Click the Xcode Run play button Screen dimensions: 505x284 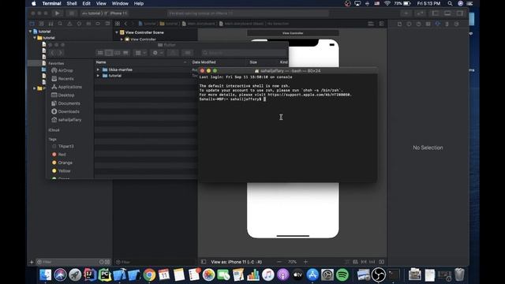[57, 13]
